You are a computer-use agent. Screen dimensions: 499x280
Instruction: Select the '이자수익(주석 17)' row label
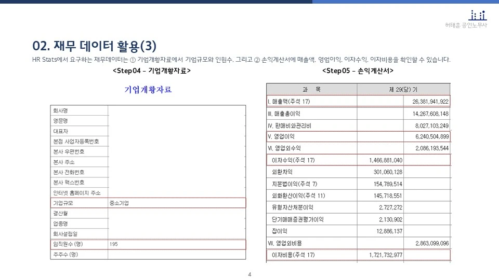click(x=293, y=160)
